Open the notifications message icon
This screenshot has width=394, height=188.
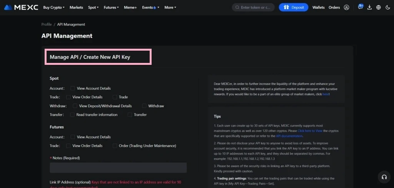click(x=360, y=7)
